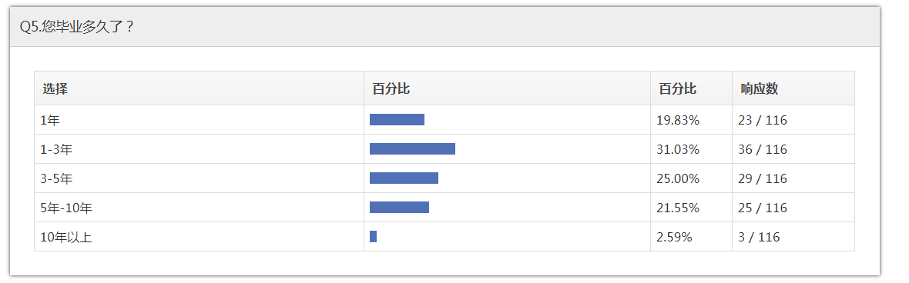Click the blue bar for 1年
The width and height of the screenshot is (909, 283).
[x=397, y=120]
